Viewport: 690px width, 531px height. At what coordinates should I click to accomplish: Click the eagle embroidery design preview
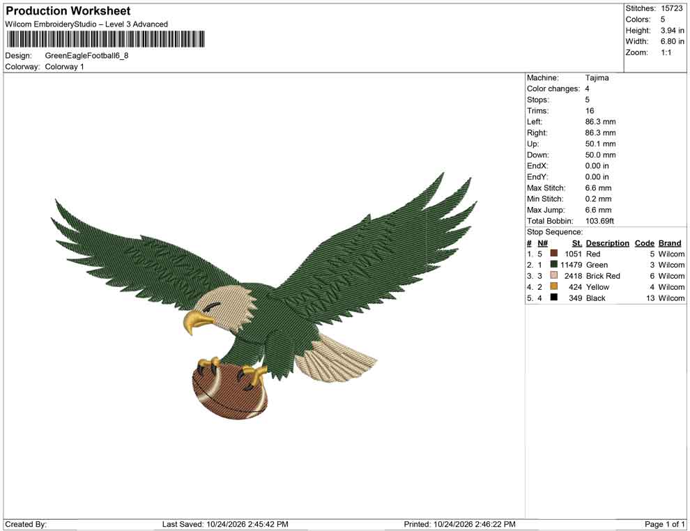point(264,295)
